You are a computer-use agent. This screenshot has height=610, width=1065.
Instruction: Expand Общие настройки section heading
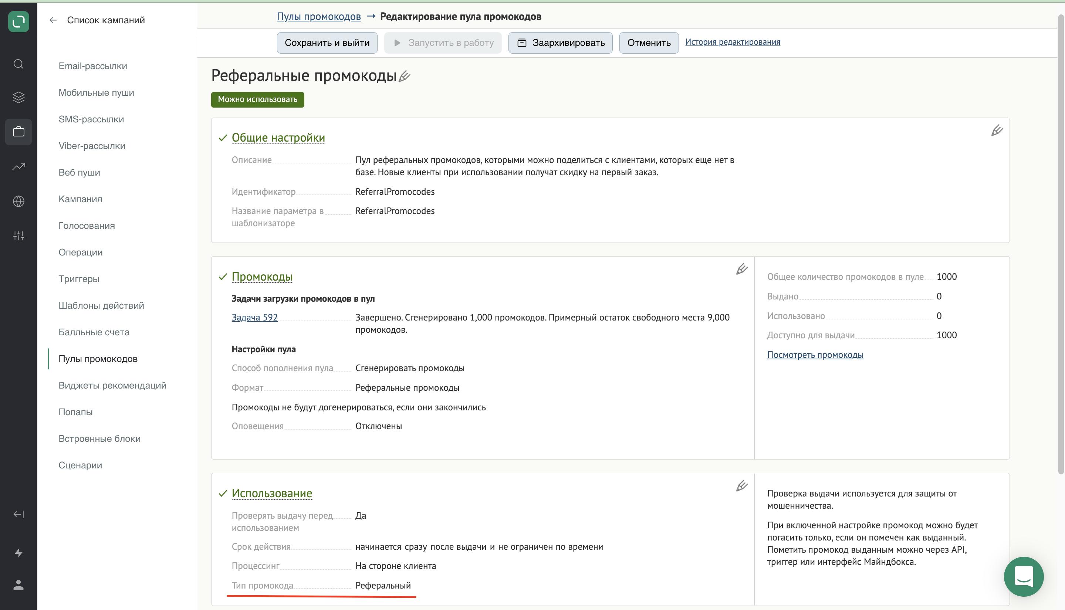click(278, 138)
